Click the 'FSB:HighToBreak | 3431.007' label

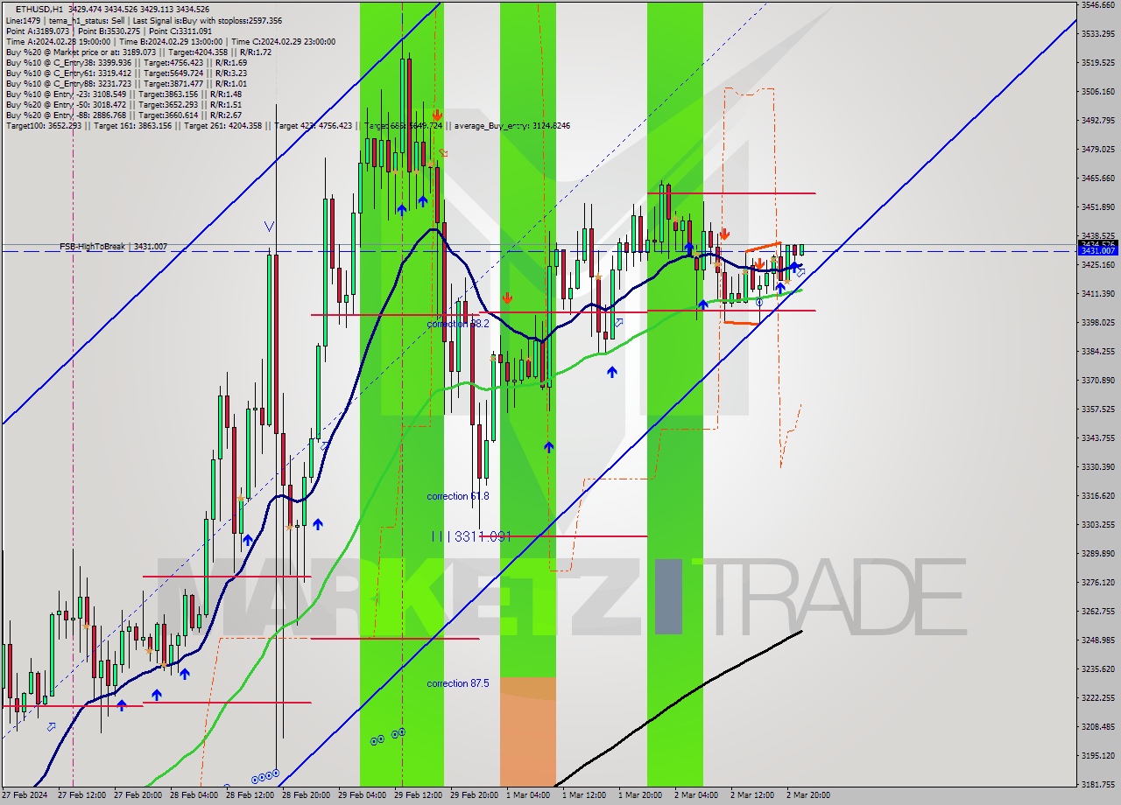[113, 247]
